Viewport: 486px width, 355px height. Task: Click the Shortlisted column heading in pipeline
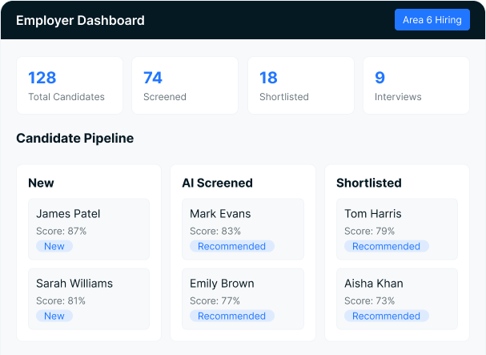pyautogui.click(x=369, y=183)
